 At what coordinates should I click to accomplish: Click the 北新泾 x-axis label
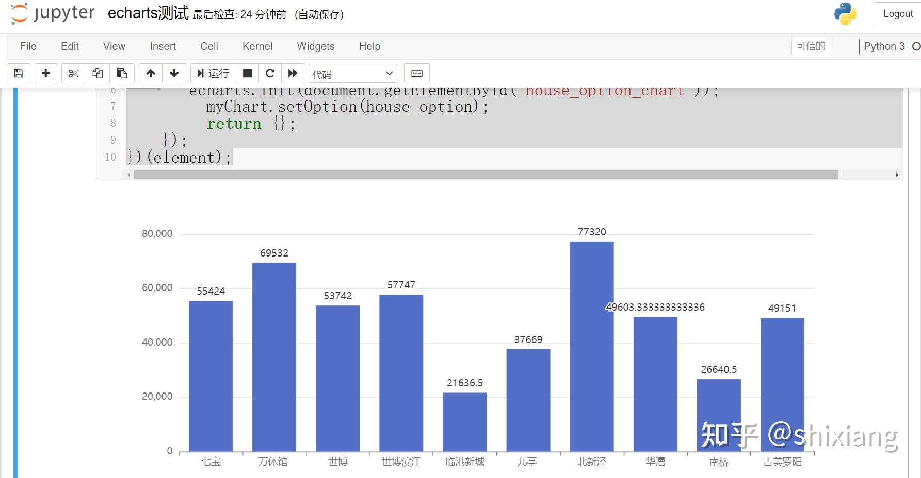[x=592, y=462]
